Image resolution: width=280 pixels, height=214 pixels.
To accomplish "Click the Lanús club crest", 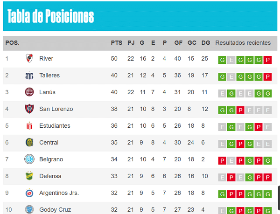I will (x=29, y=92).
